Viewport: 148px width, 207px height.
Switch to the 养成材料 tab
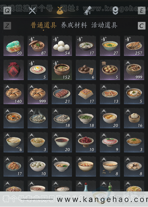click(x=74, y=25)
